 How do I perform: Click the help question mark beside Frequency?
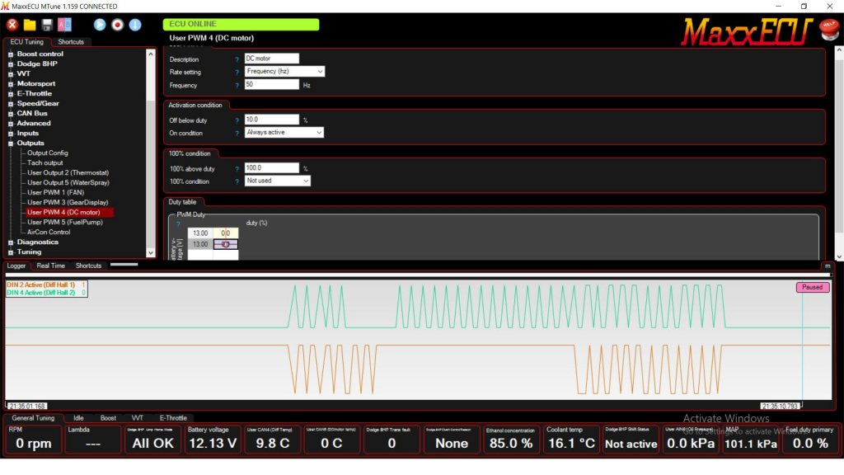click(x=237, y=85)
